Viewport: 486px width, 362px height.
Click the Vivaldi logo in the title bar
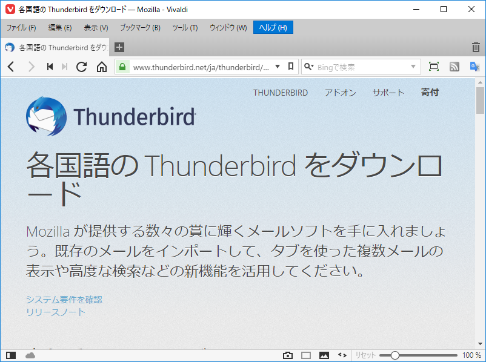click(10, 9)
